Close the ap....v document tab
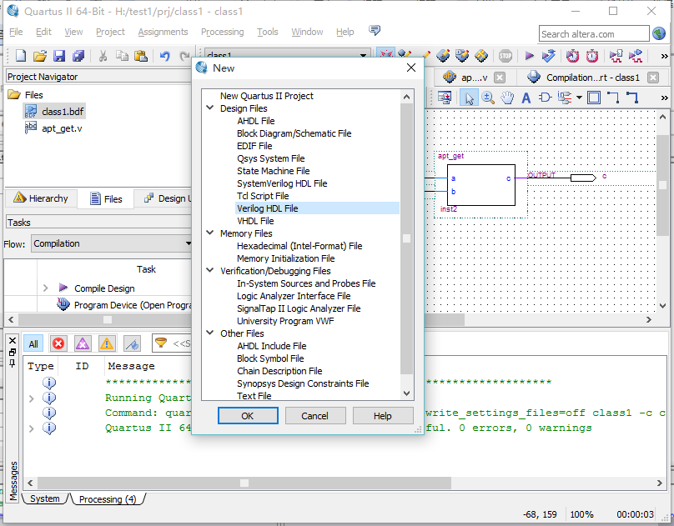674x526 pixels. [500, 78]
